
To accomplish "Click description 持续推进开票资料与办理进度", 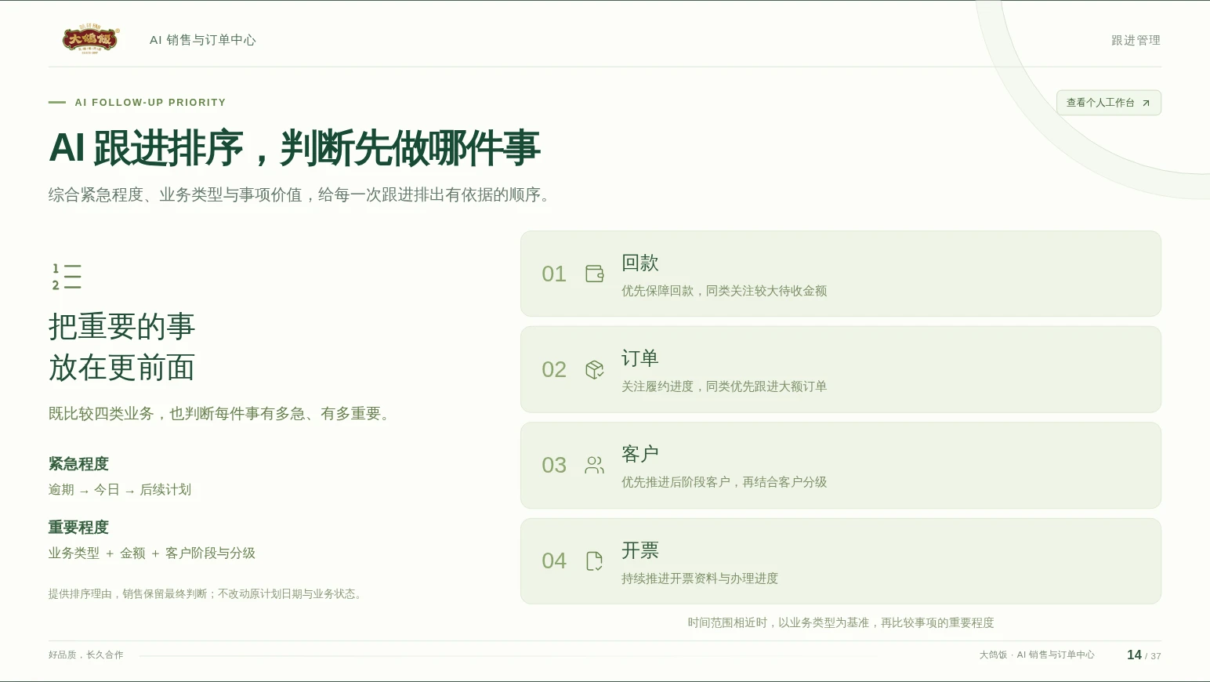I will click(700, 579).
